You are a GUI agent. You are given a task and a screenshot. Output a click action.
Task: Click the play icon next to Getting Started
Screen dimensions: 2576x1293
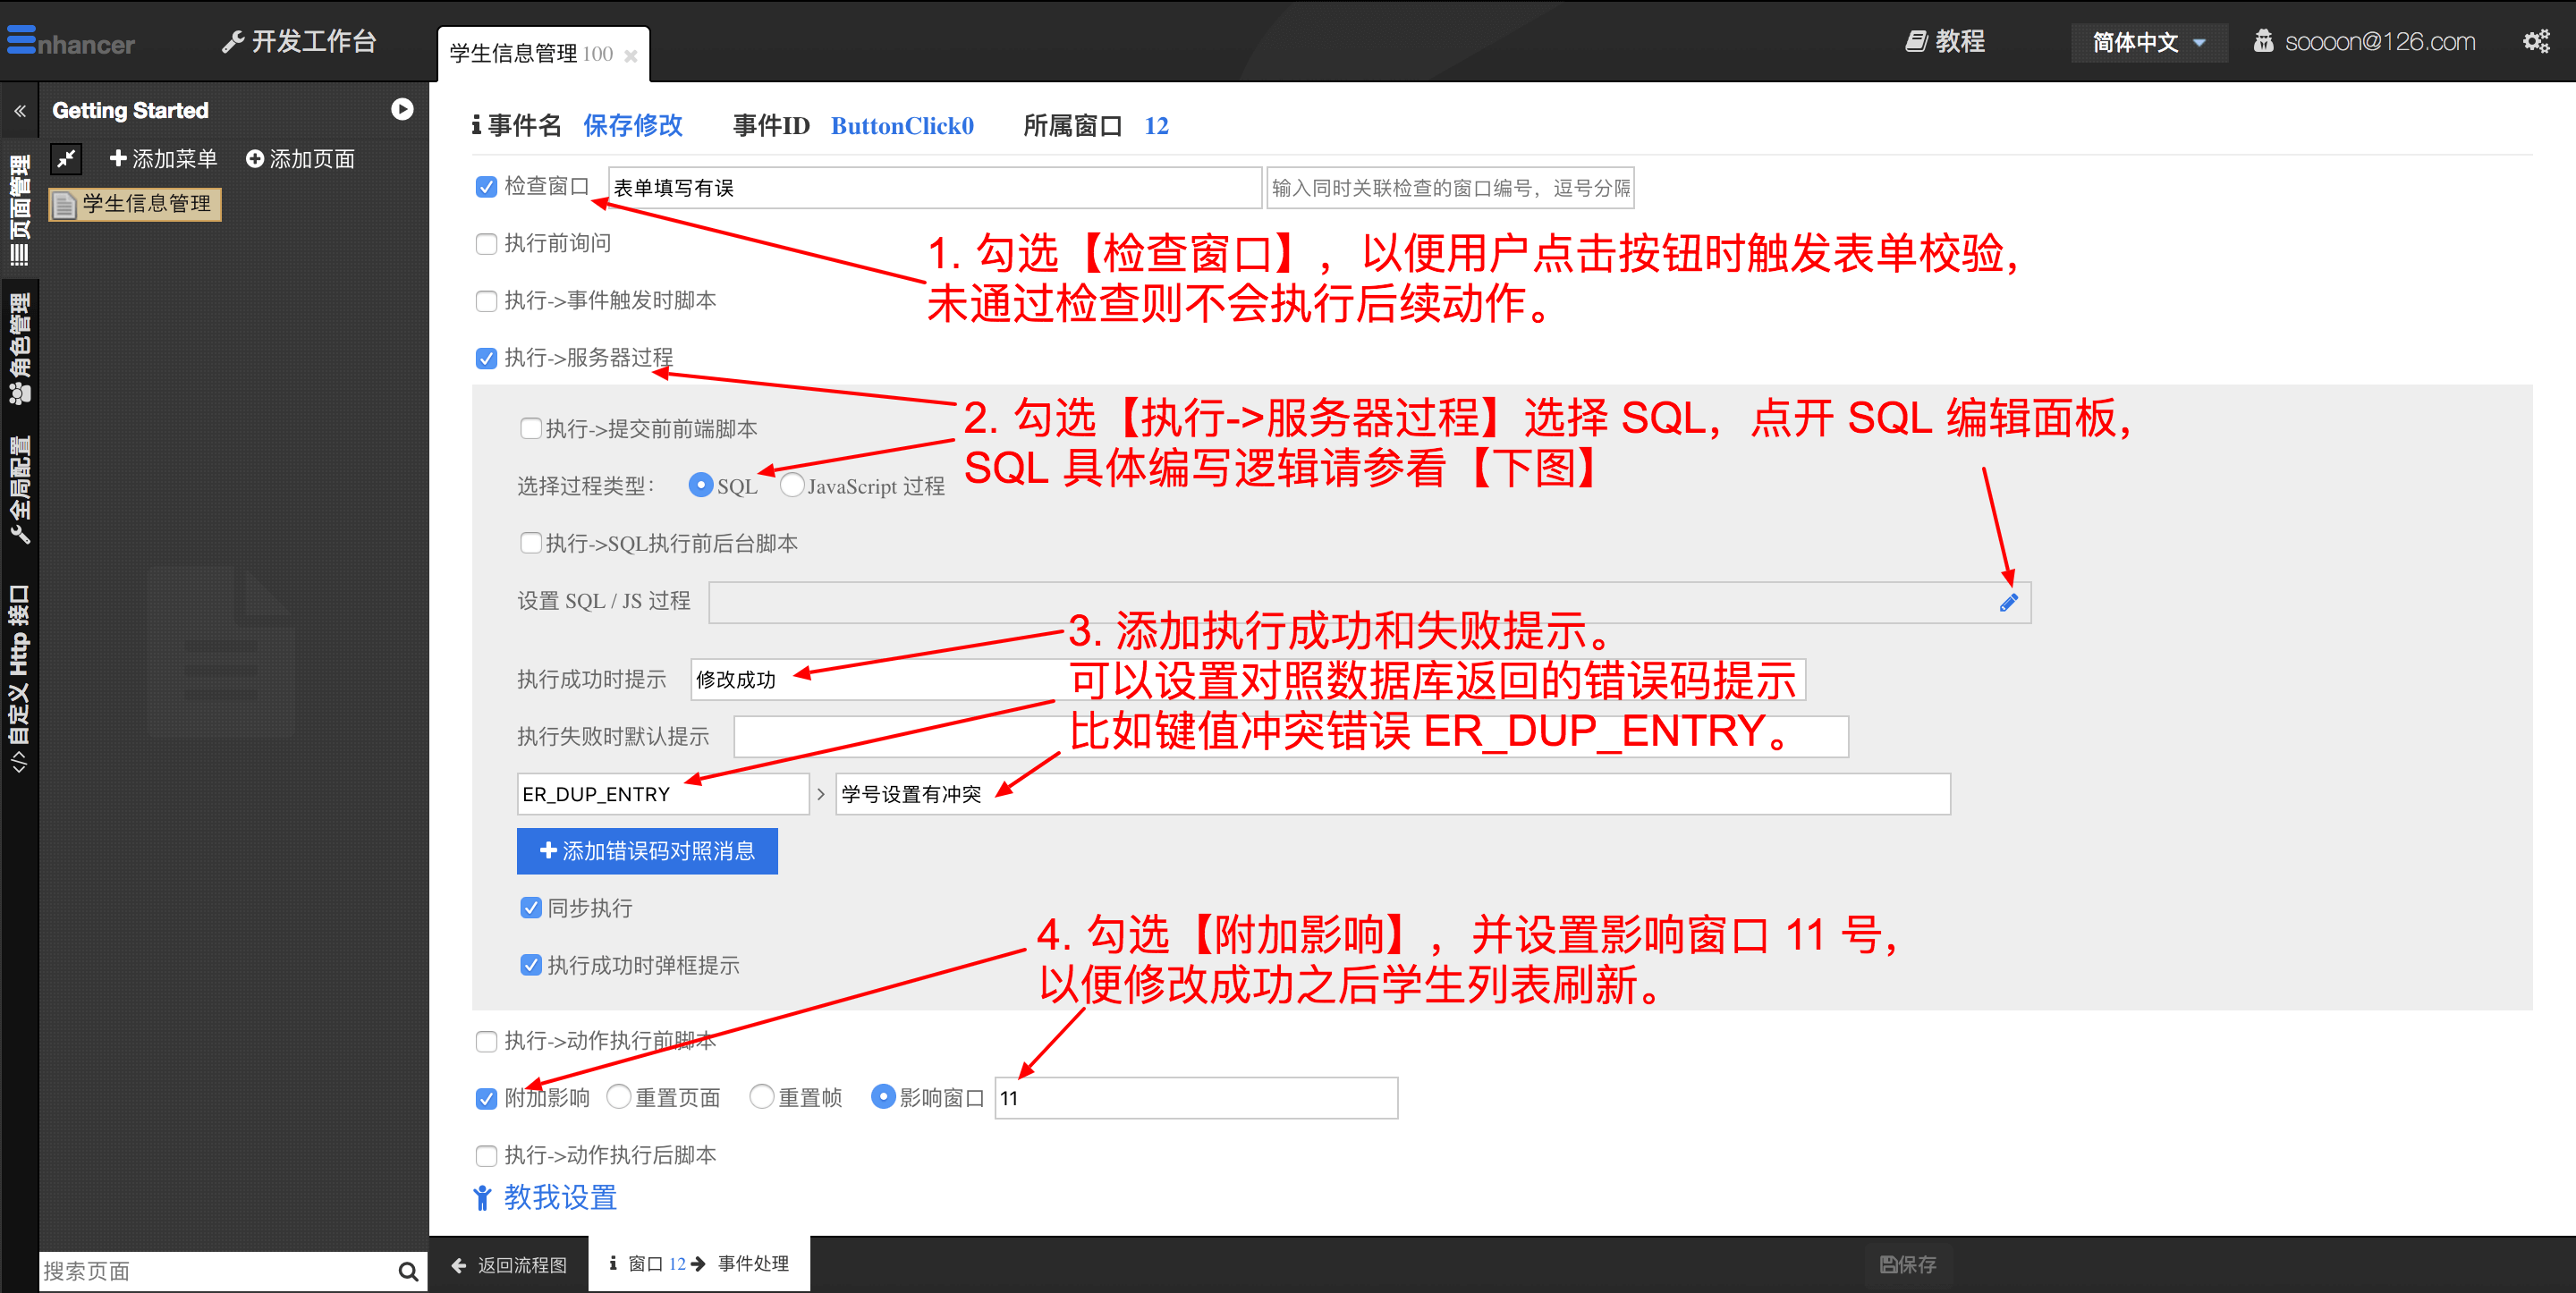(x=402, y=109)
